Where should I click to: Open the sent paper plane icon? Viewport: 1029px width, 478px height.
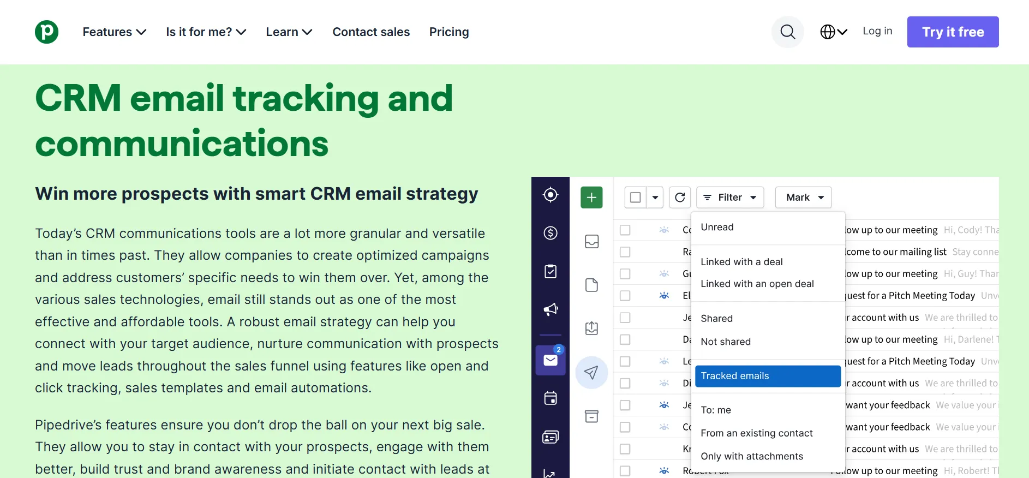click(x=591, y=373)
